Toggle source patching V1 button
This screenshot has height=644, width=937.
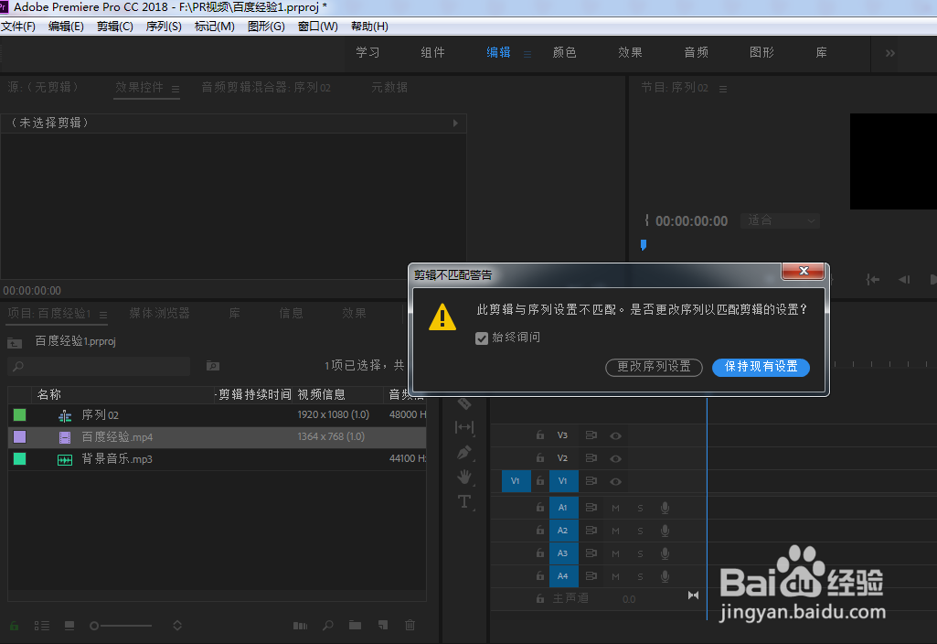click(x=516, y=481)
